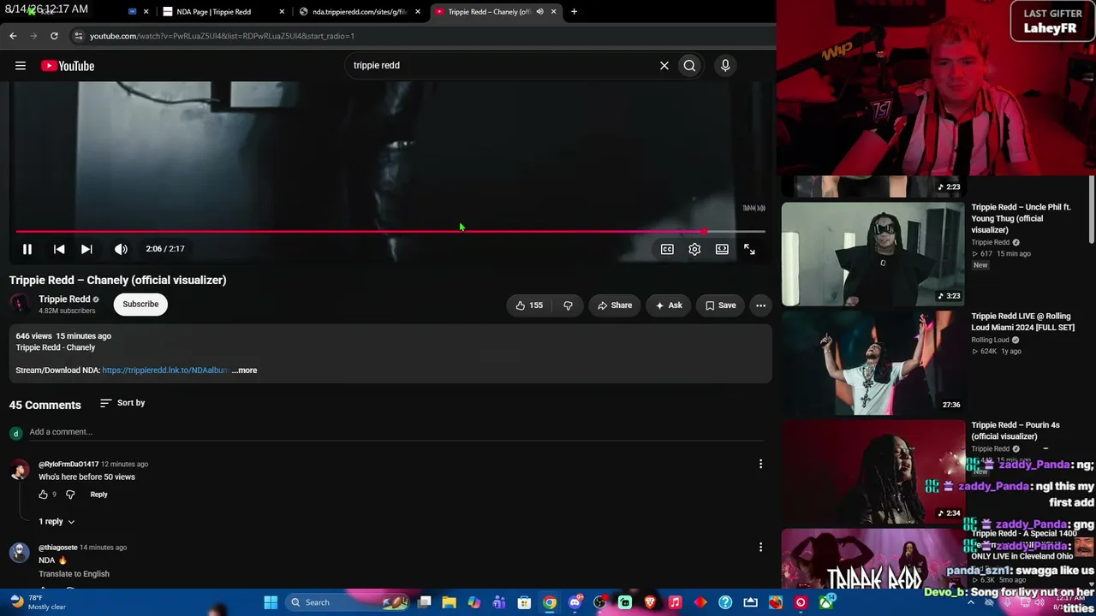Go to the YouTube home logo
1096x616 pixels.
pos(68,66)
